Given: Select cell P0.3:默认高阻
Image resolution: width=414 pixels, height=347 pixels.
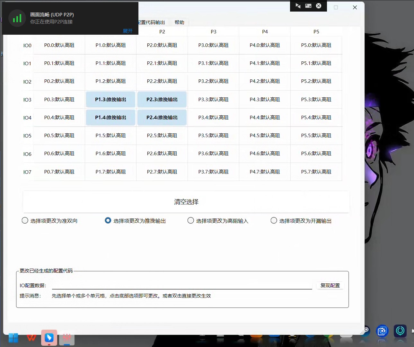Looking at the screenshot, I should point(59,100).
